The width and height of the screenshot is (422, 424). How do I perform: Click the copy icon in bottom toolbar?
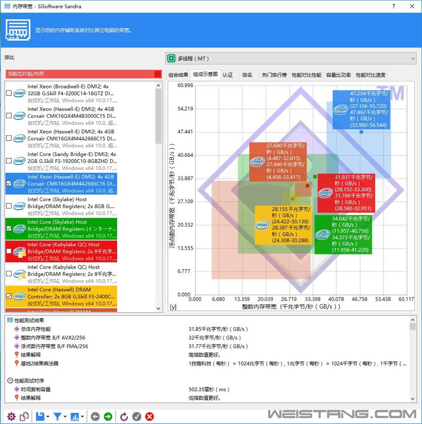pos(24,416)
